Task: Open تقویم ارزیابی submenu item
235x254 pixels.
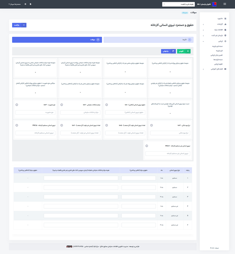Action: tap(218, 64)
